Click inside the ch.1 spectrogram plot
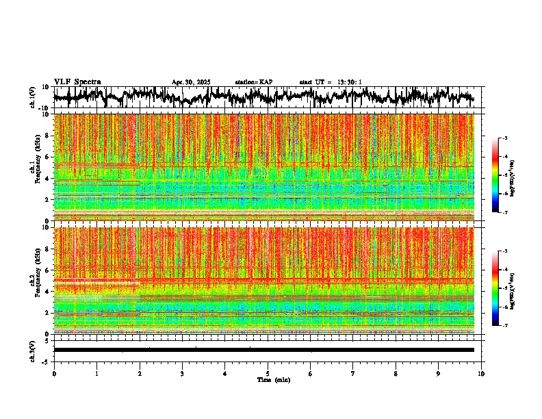 click(x=263, y=167)
